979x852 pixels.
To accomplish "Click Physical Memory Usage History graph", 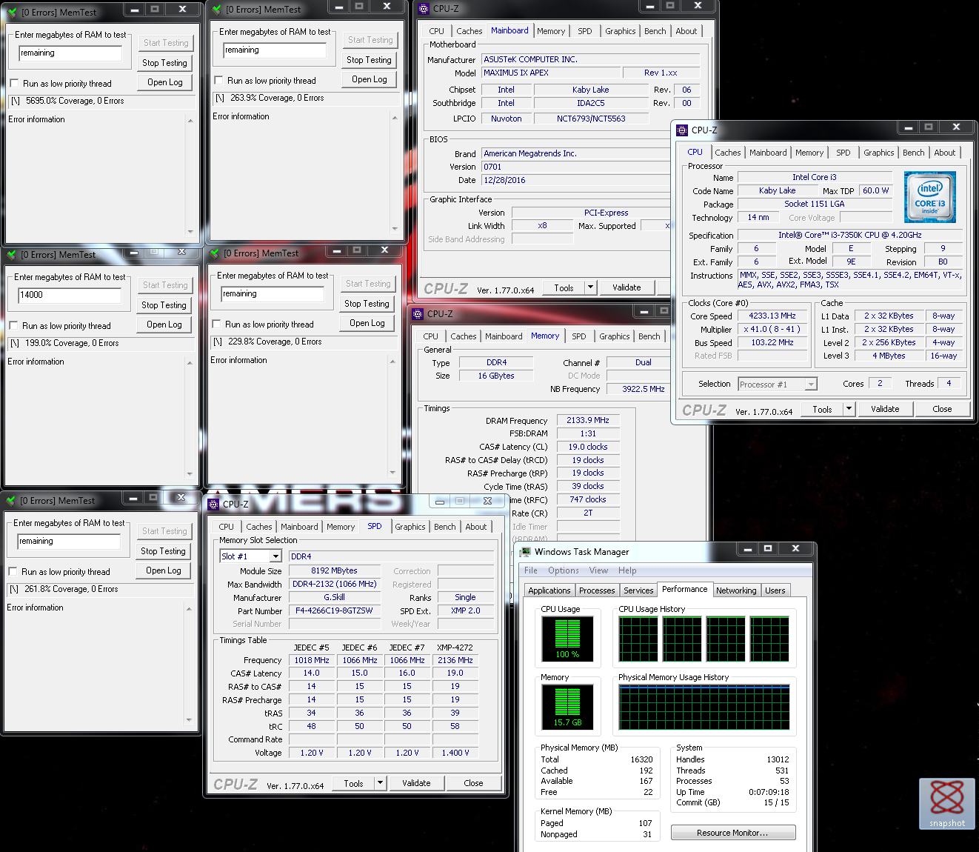I will [704, 707].
